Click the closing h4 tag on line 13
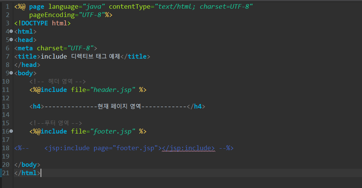Image resolution: width=362 pixels, height=188 pixels. coord(196,106)
